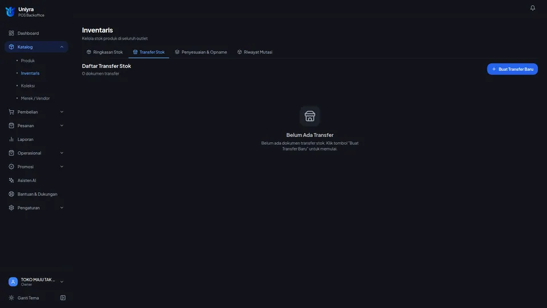
Task: Click the Dashboard grid icon
Action: [11, 33]
